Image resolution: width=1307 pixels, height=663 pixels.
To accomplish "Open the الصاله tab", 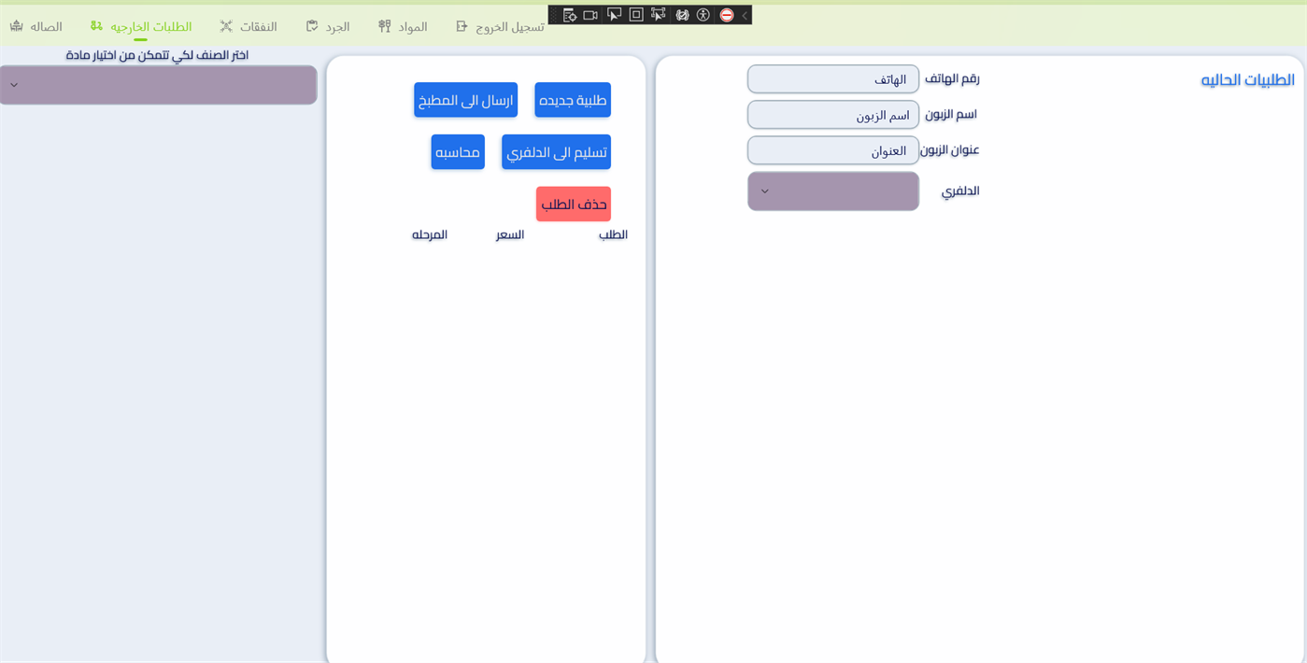I will click(36, 26).
